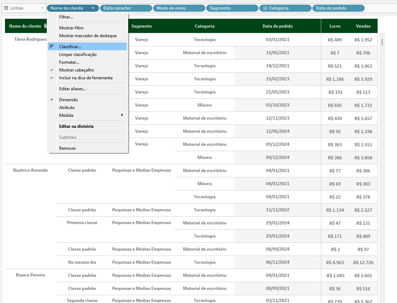The image size is (397, 303).
Task: Toggle Incluir na dica de ferramenta
Action: click(x=86, y=78)
